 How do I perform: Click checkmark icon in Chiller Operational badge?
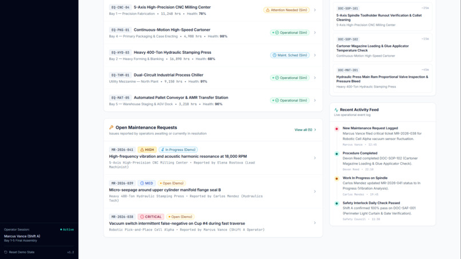pos(277,78)
